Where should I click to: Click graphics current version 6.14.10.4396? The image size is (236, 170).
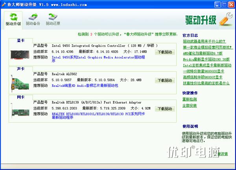pyautogui.click(x=63, y=52)
